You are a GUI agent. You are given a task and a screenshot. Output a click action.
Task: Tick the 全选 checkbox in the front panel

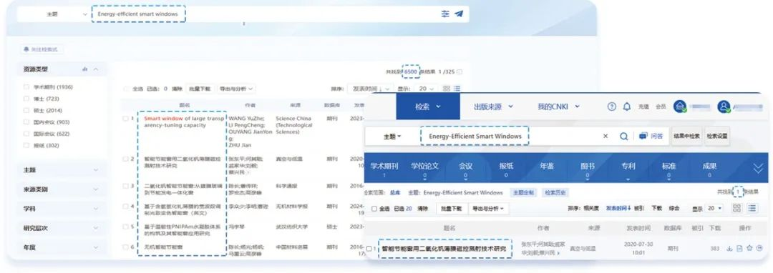tap(374, 209)
